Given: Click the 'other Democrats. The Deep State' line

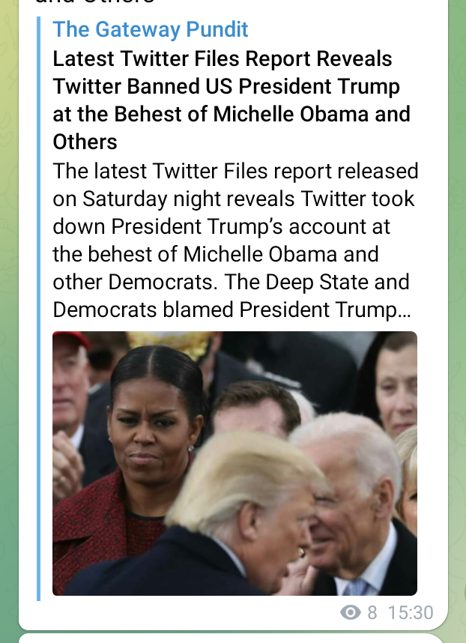Looking at the screenshot, I should (232, 282).
